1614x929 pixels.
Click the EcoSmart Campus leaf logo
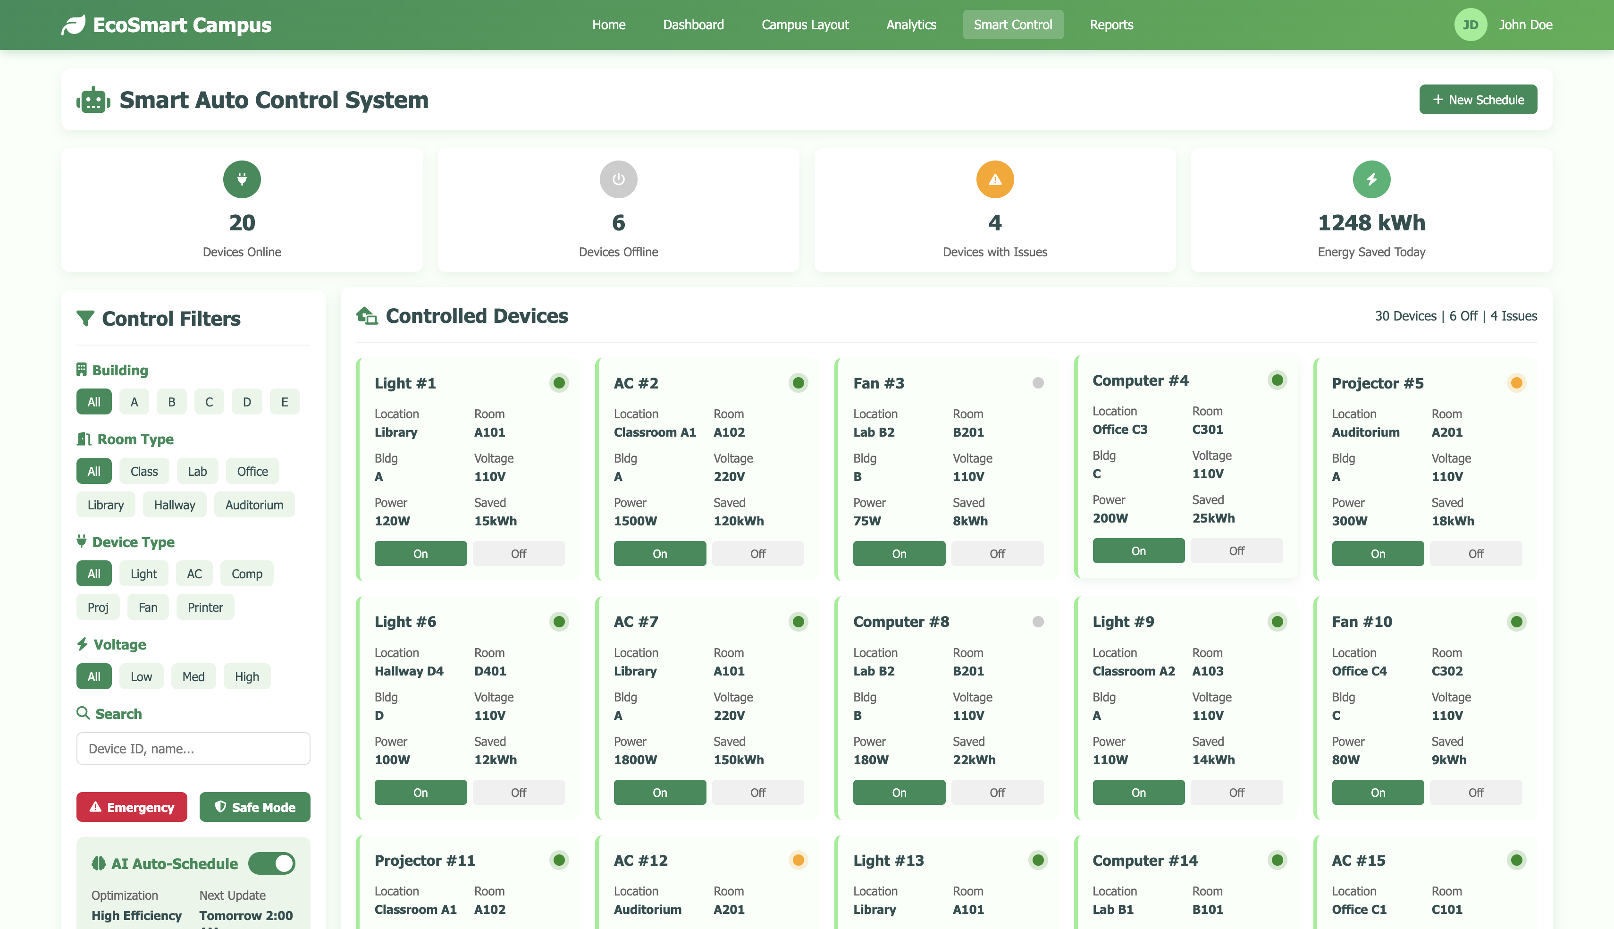tap(73, 25)
